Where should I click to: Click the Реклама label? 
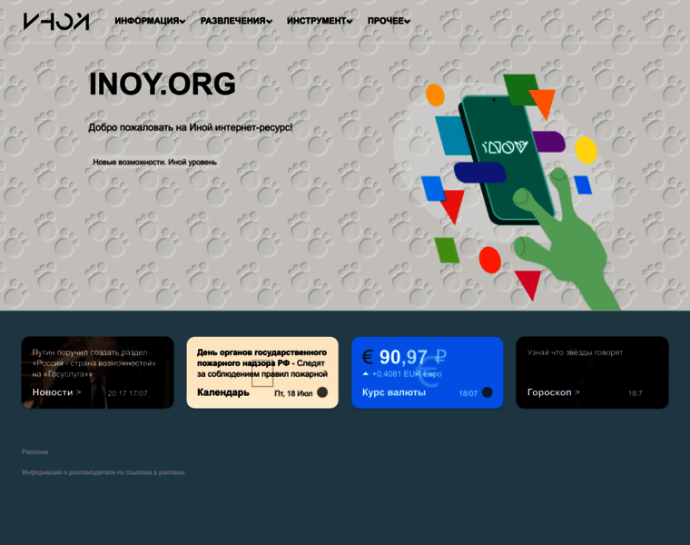(35, 451)
